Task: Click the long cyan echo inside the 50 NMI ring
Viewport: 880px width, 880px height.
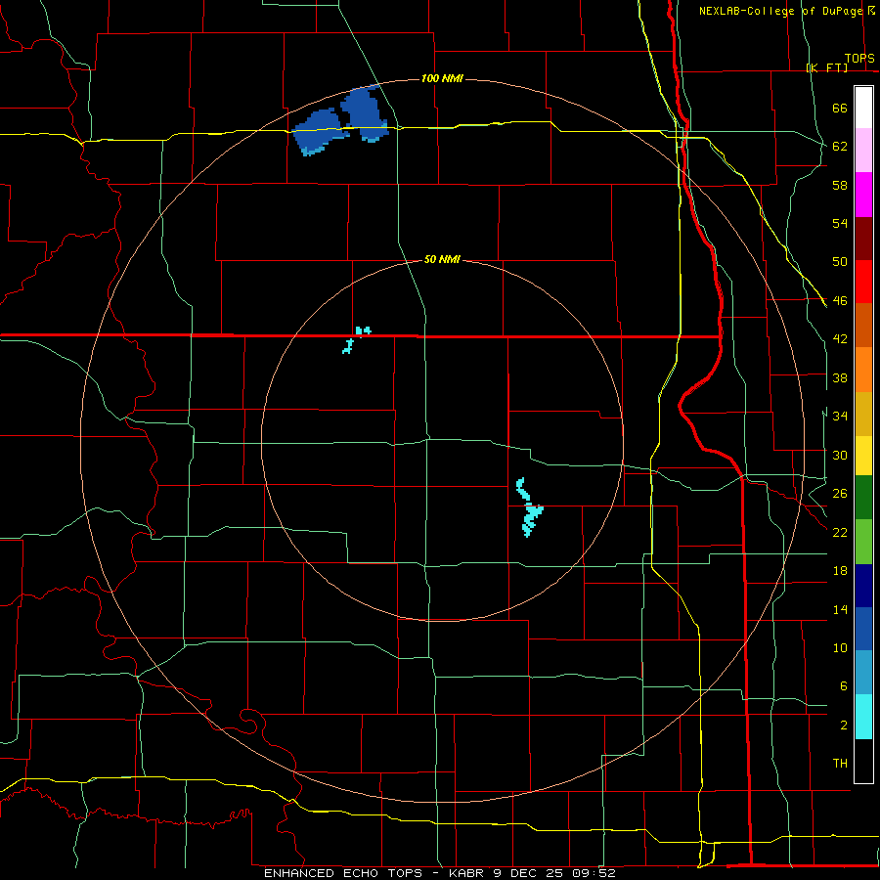Action: [529, 506]
